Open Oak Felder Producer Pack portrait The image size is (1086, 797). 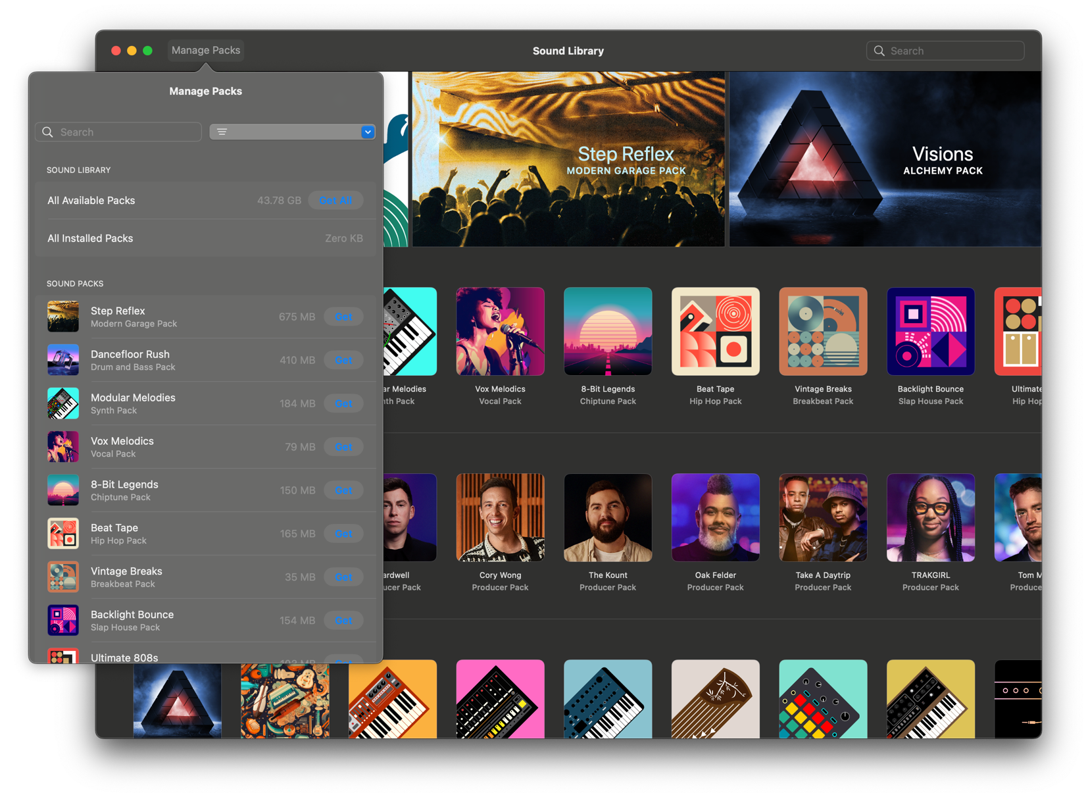[x=716, y=517]
